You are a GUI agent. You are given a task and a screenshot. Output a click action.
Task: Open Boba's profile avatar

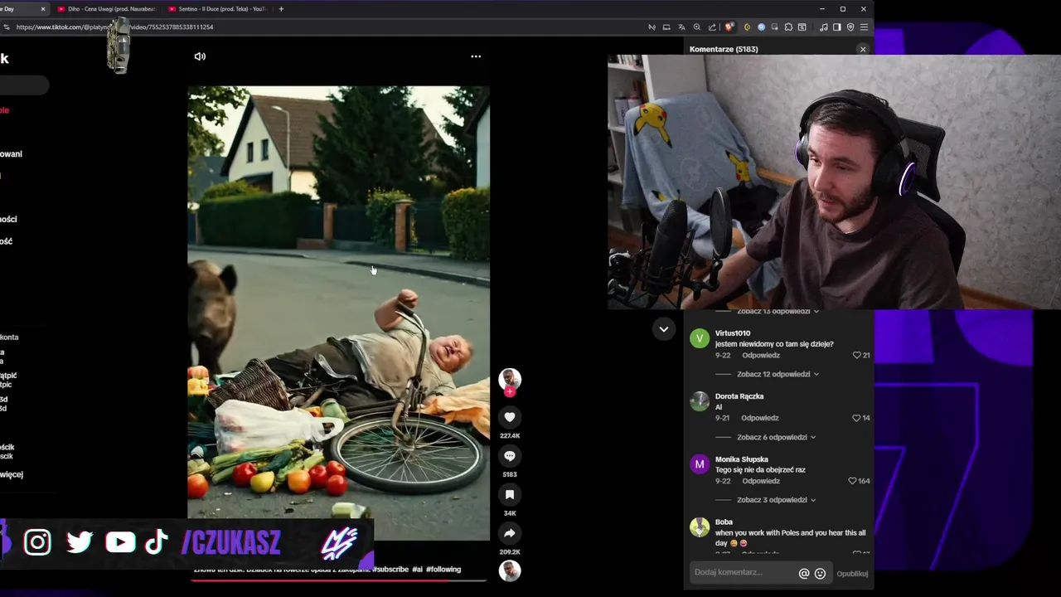click(x=700, y=527)
